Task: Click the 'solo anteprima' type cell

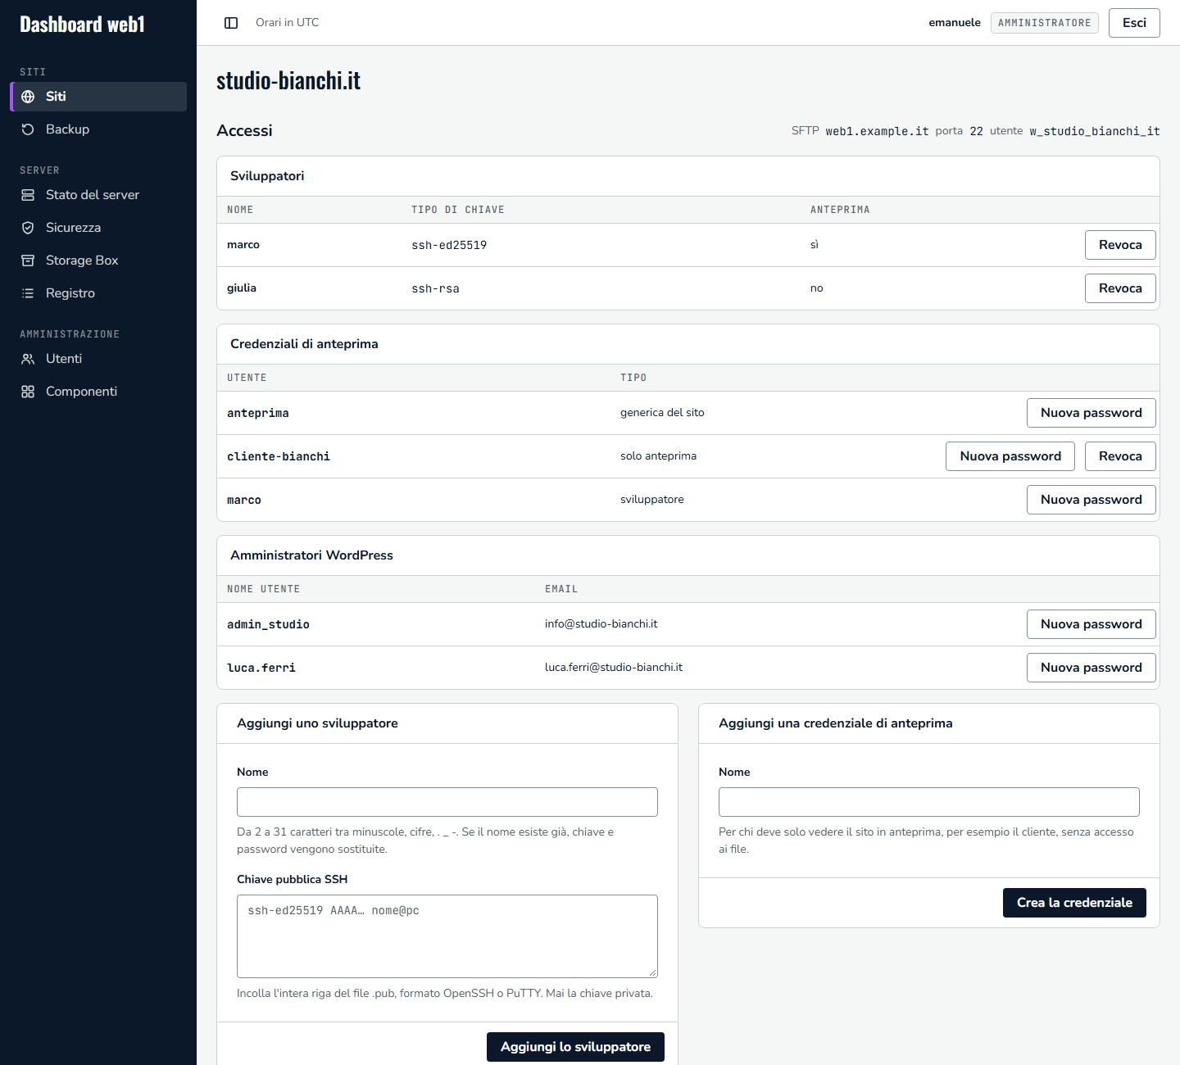Action: 658,456
